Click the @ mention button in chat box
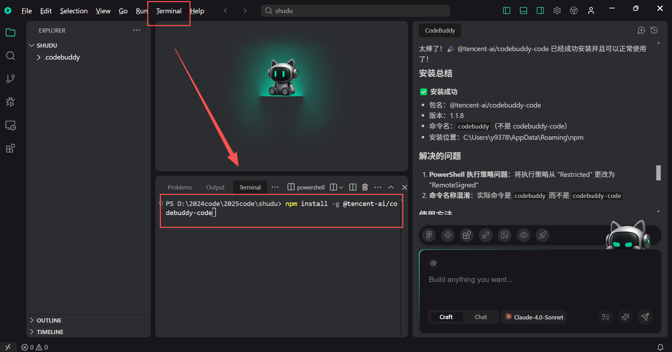Screen dimensions: 672x352 pos(433,263)
